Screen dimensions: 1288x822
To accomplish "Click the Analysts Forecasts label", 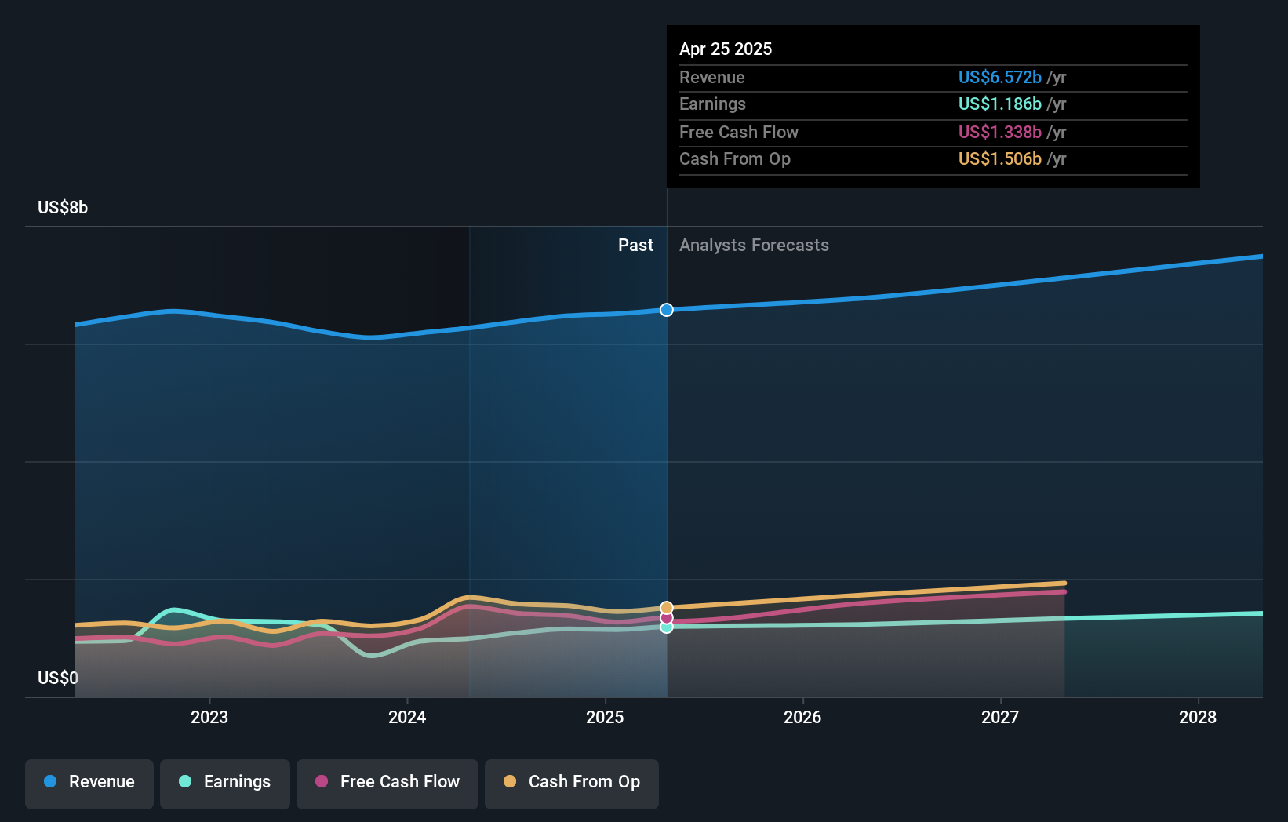I will point(754,245).
